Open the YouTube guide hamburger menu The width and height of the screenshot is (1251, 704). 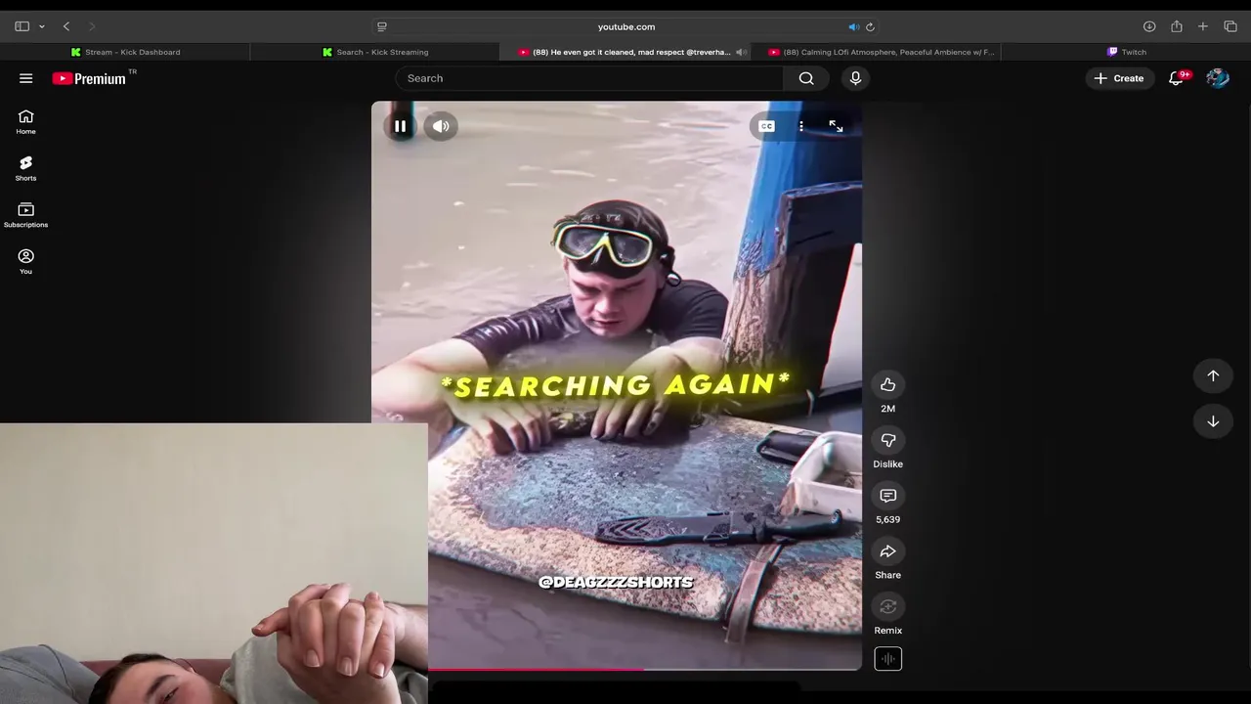coord(26,78)
